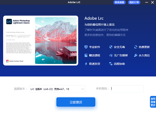
Task: Click the 专业软件 monitor icon
Action: pos(86,47)
